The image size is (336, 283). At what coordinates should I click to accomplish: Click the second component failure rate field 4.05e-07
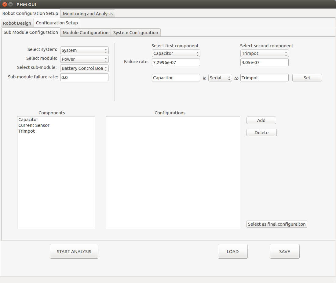pyautogui.click(x=265, y=63)
